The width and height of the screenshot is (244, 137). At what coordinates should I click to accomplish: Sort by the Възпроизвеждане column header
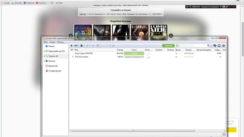204,50
